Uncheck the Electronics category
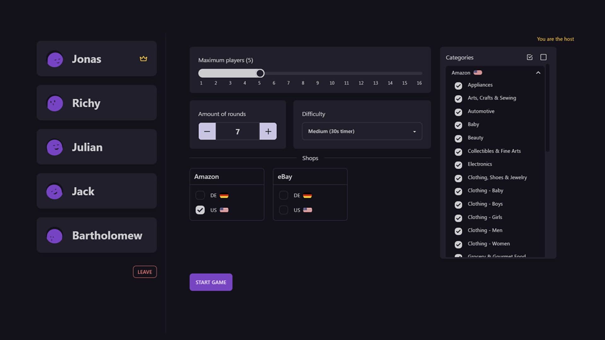 (458, 165)
